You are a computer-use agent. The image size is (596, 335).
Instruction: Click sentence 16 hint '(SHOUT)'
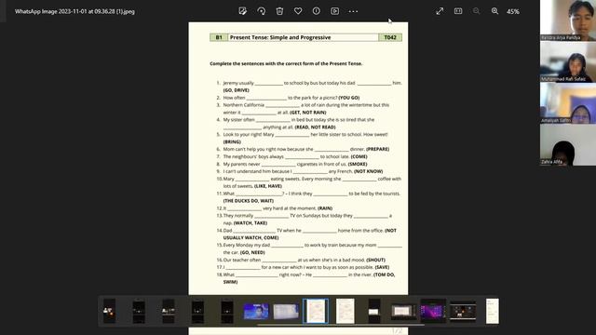coord(375,260)
